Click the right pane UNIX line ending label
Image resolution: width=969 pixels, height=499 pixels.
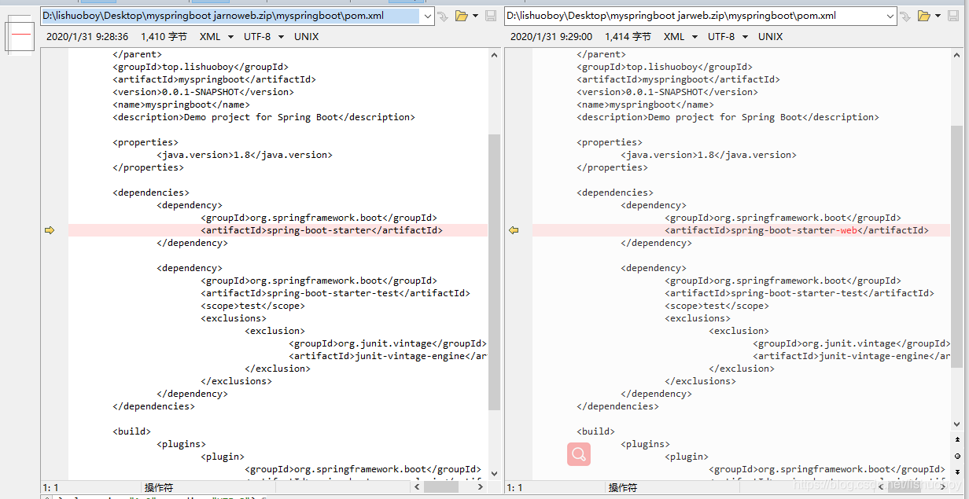(x=771, y=37)
